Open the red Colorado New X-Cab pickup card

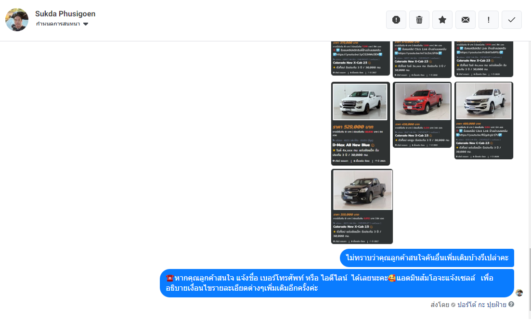point(422,115)
